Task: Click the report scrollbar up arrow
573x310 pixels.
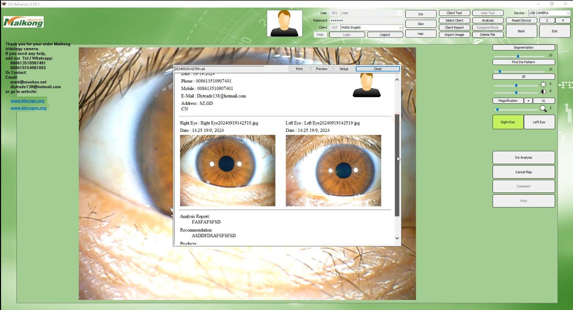Action: [x=397, y=80]
